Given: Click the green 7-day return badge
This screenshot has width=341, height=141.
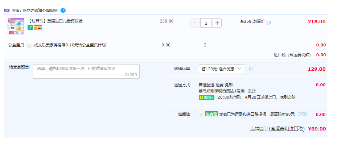Looking at the screenshot, I should click(30, 28).
